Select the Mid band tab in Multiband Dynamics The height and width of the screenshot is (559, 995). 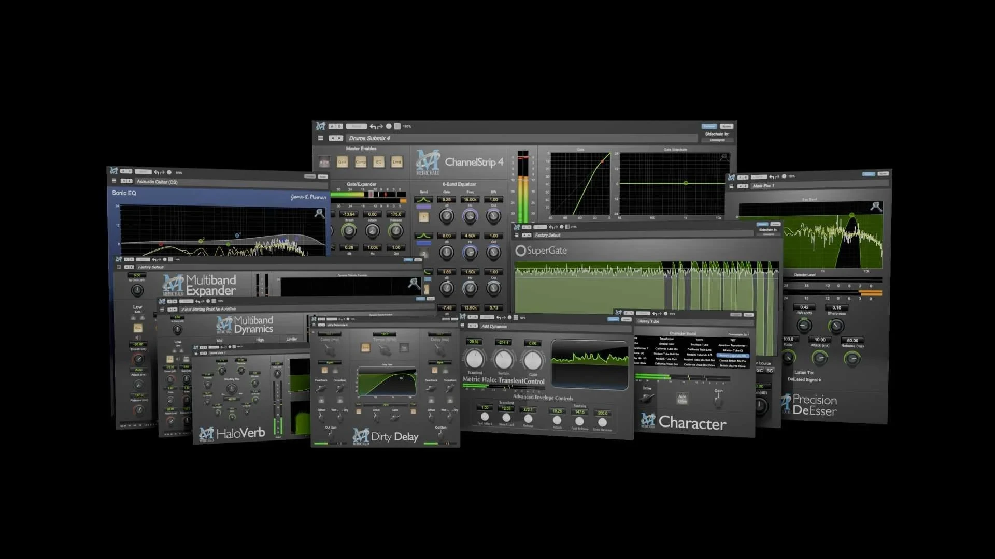tap(219, 341)
